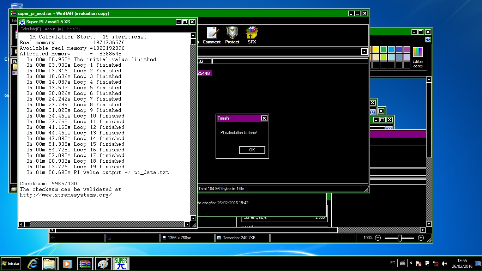482x271 pixels.
Task: Click Paint zoom out minus button
Action: point(378,238)
